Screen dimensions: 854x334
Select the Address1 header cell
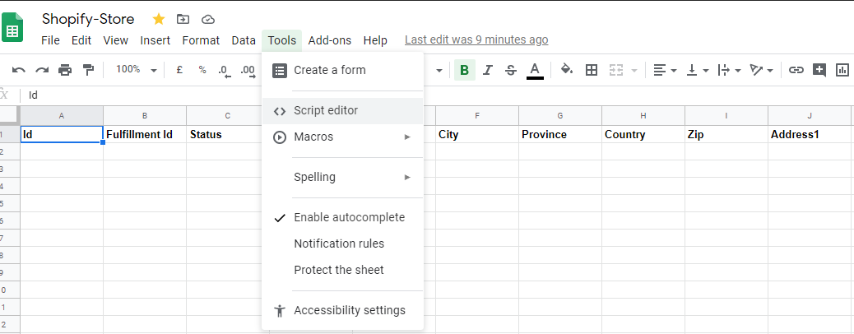[811, 135]
